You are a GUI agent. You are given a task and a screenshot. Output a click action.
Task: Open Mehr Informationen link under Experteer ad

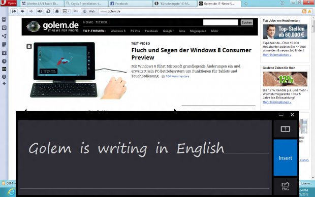click(277, 55)
